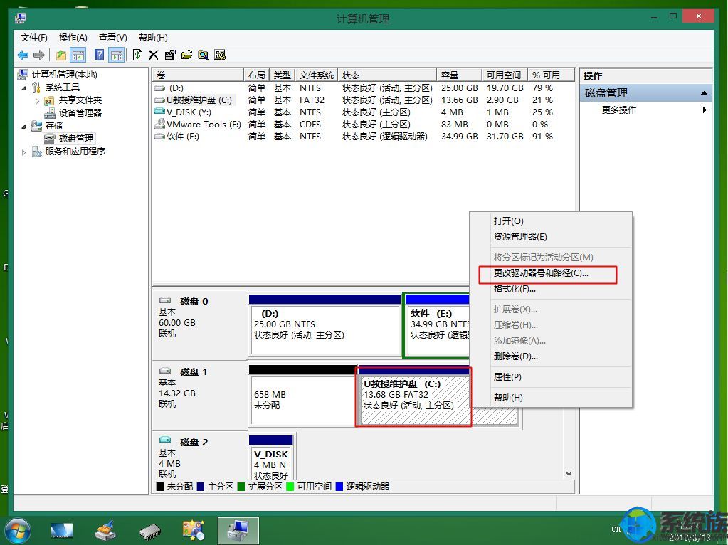Open the 查看(V) menu
728x545 pixels.
pos(113,38)
